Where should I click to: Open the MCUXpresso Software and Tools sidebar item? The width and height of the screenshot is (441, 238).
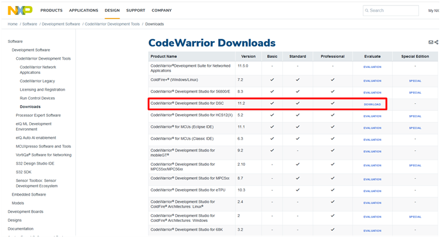[x=43, y=147]
